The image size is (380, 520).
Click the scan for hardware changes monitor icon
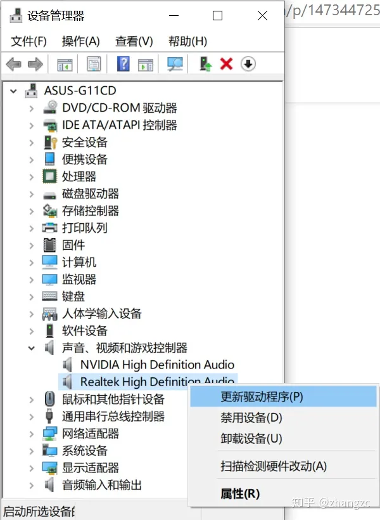click(174, 64)
